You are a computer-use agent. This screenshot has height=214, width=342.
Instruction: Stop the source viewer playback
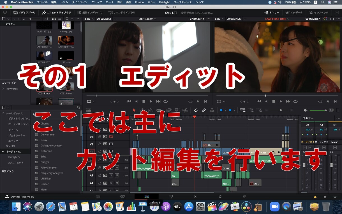[x=144, y=101]
